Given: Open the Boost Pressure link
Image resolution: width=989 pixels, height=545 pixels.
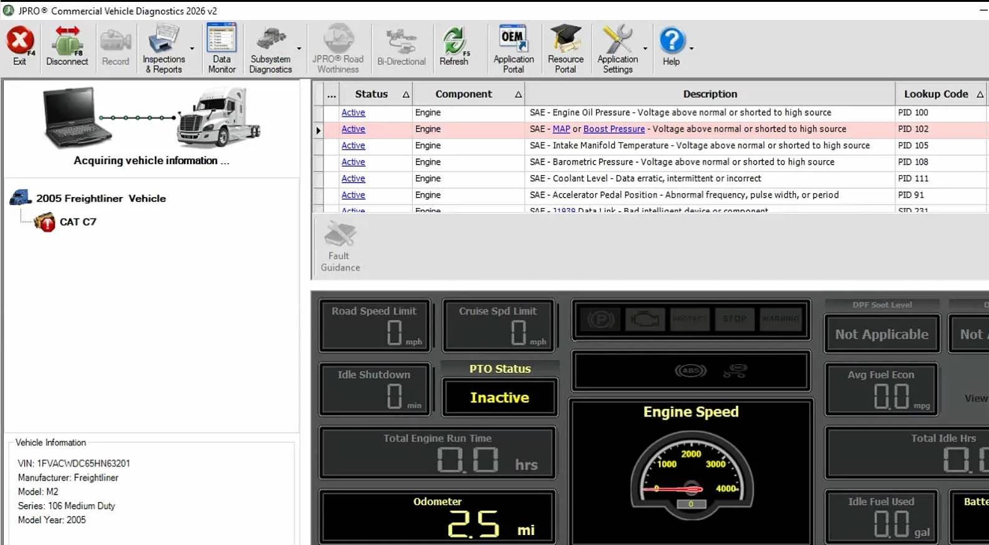Looking at the screenshot, I should [x=614, y=129].
